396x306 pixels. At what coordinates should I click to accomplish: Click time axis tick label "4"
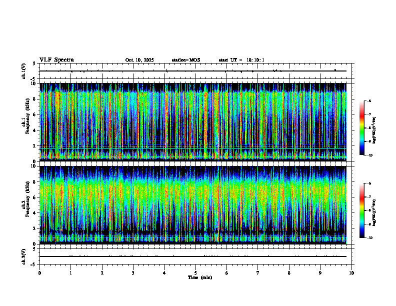tap(164, 273)
